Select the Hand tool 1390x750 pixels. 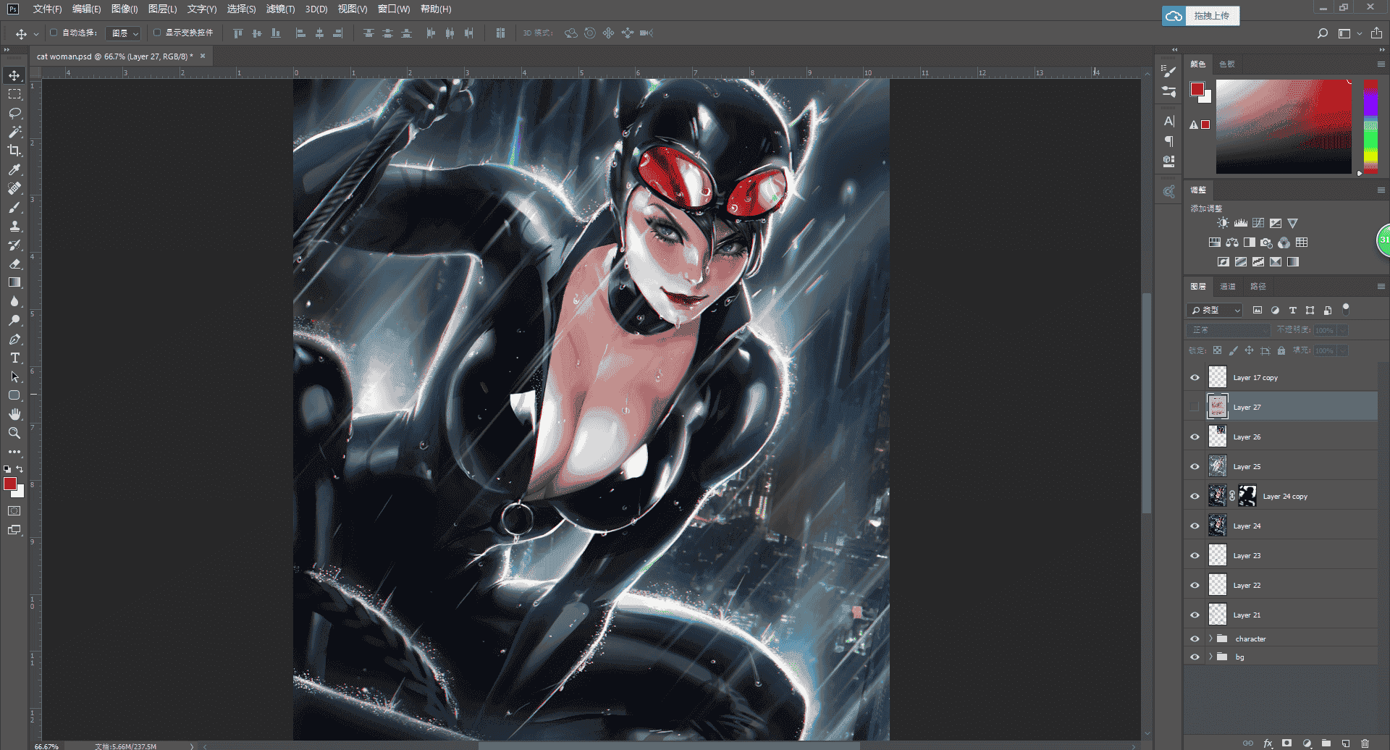[14, 414]
